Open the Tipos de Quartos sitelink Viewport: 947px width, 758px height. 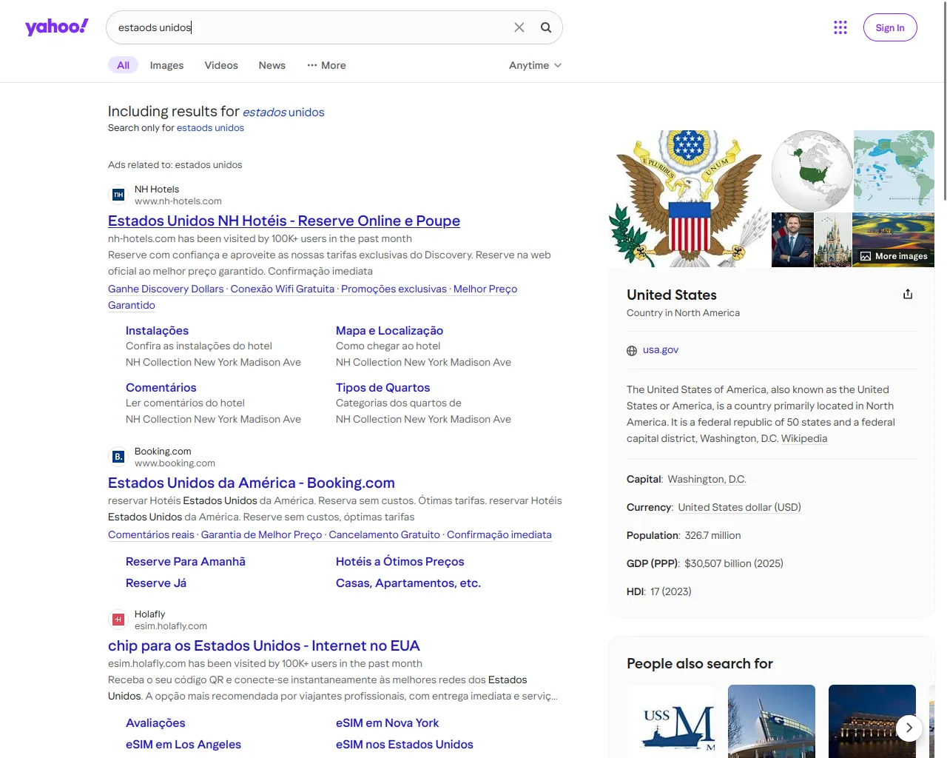click(x=382, y=388)
